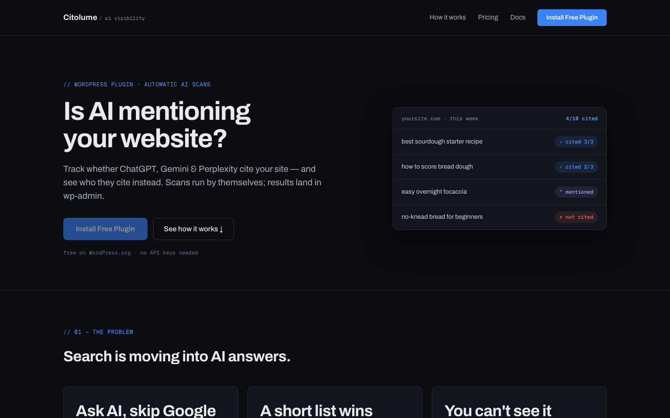The image size is (670, 418).
Task: Click the 'not cited' badge
Action: click(576, 217)
